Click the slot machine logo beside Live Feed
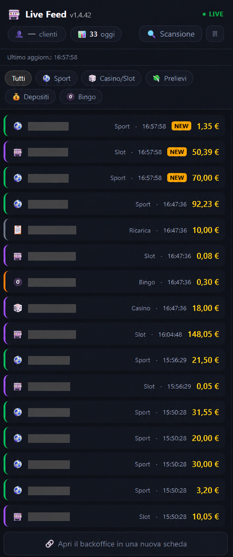The height and width of the screenshot is (557, 233). (x=14, y=14)
